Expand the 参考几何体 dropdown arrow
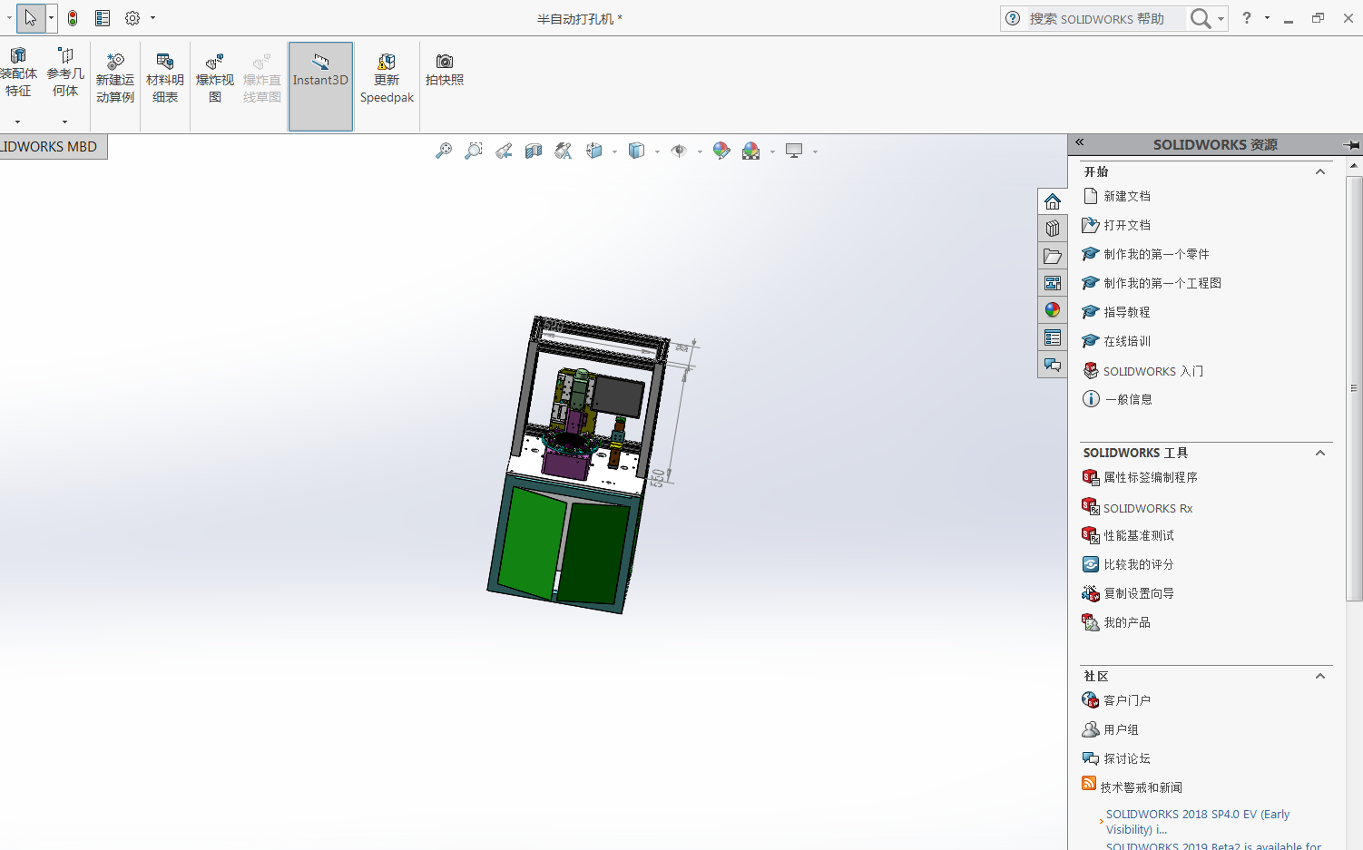 point(64,122)
